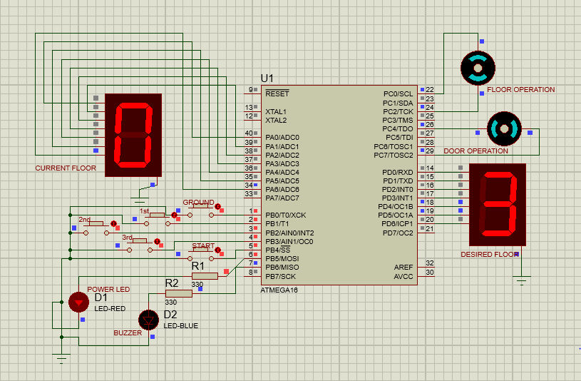Click the R2 reference label
The width and height of the screenshot is (581, 381).
[x=172, y=283]
